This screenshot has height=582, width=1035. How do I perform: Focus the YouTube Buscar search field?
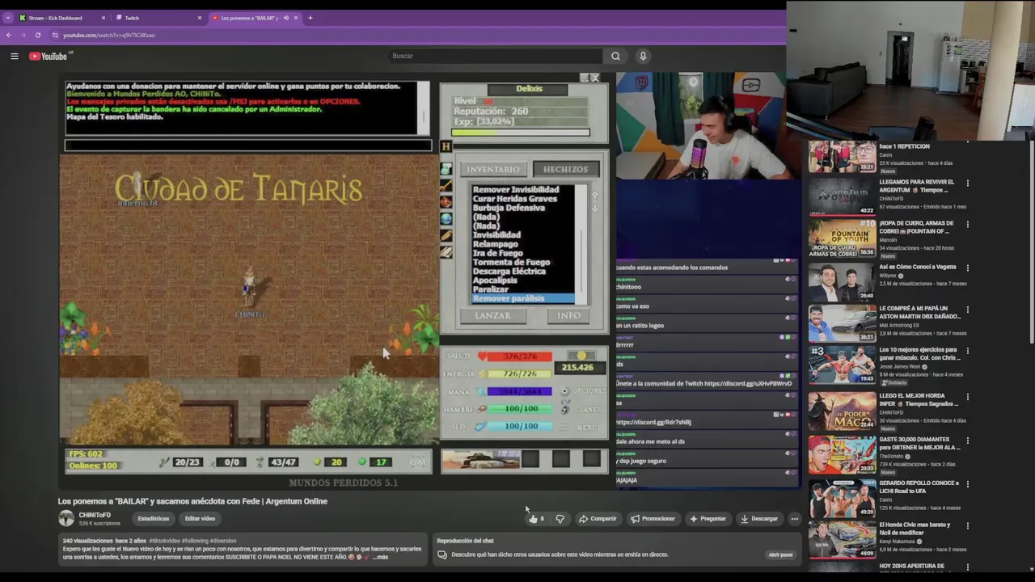[493, 56]
